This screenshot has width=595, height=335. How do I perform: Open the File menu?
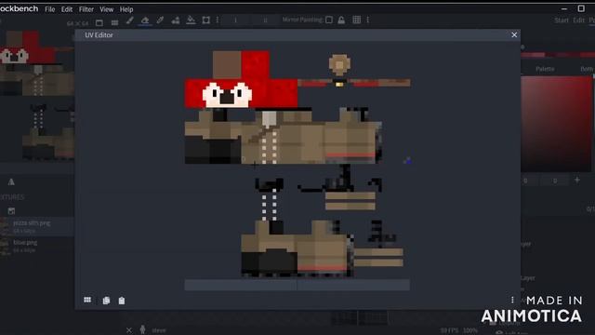pyautogui.click(x=49, y=9)
